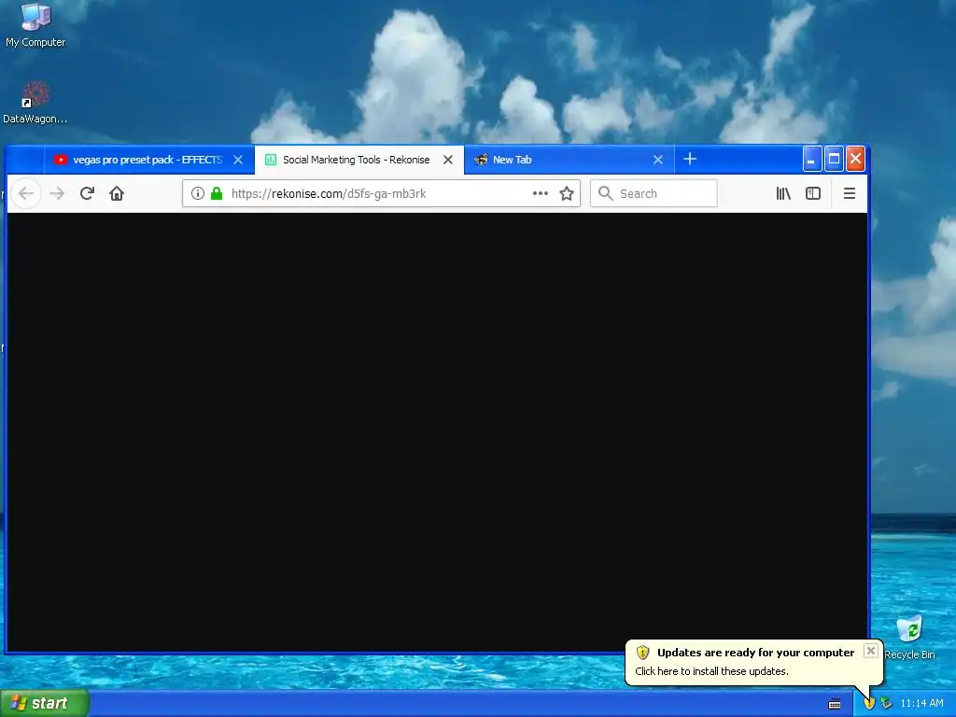This screenshot has height=717, width=956.
Task: Click the on-screen keyboard tray icon
Action: coord(835,704)
